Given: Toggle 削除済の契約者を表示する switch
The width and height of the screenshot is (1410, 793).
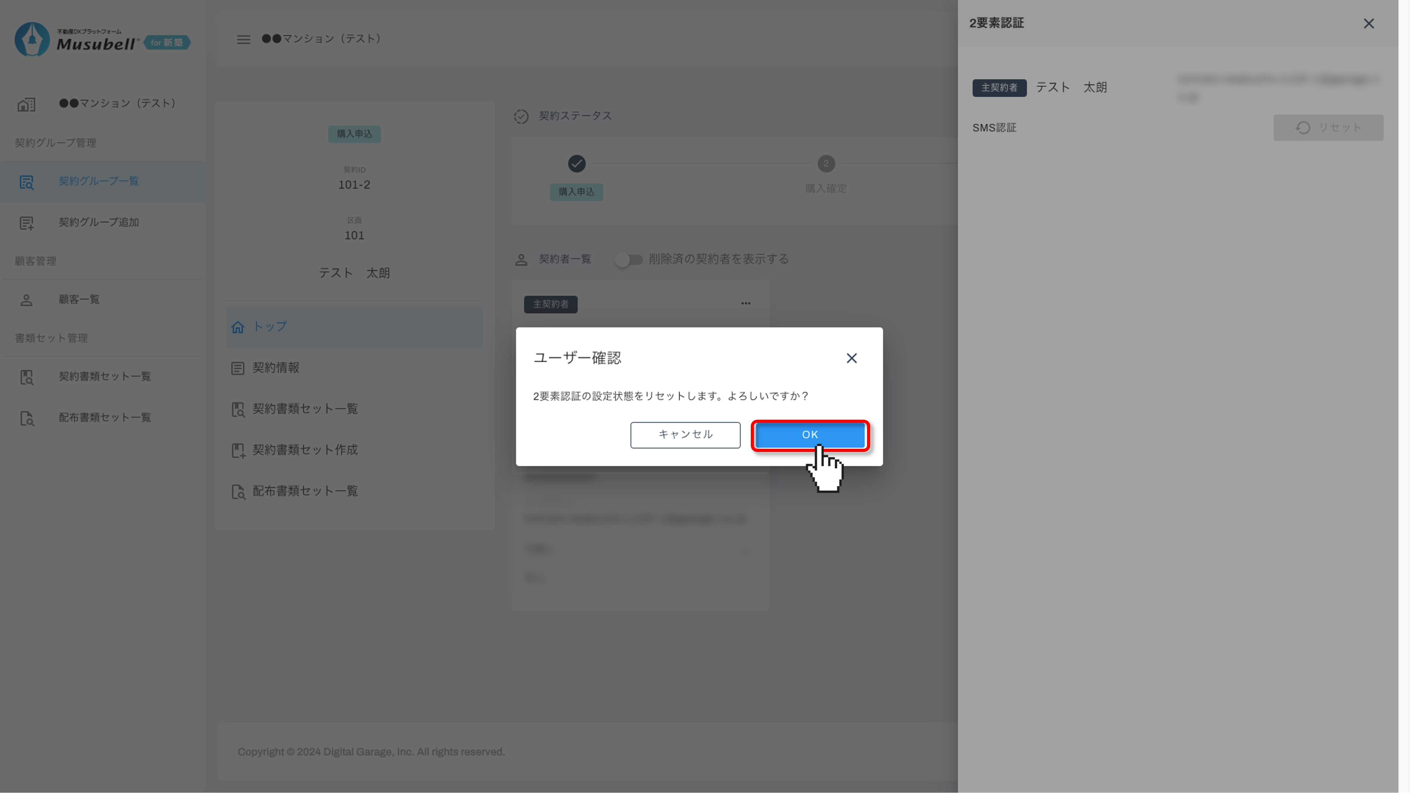Looking at the screenshot, I should point(628,259).
